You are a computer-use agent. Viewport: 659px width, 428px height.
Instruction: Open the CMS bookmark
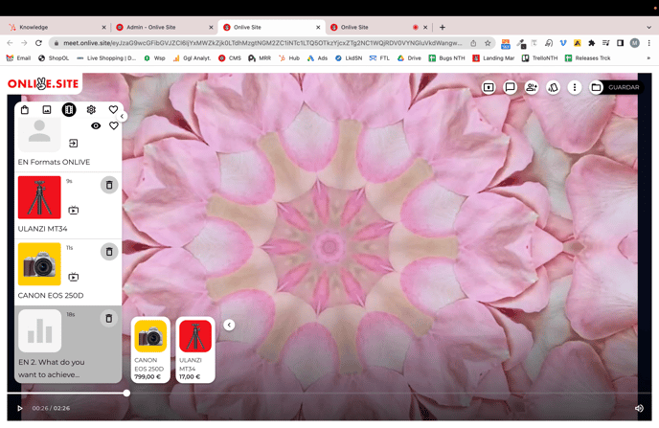(230, 58)
